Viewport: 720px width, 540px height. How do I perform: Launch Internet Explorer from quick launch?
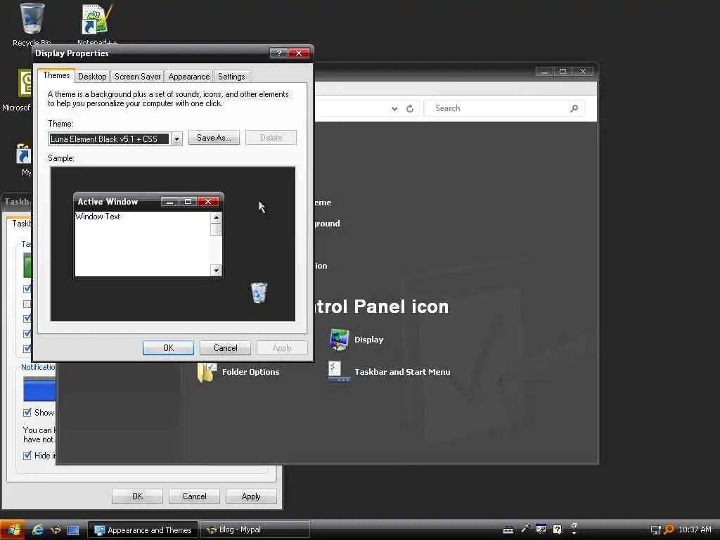[38, 530]
